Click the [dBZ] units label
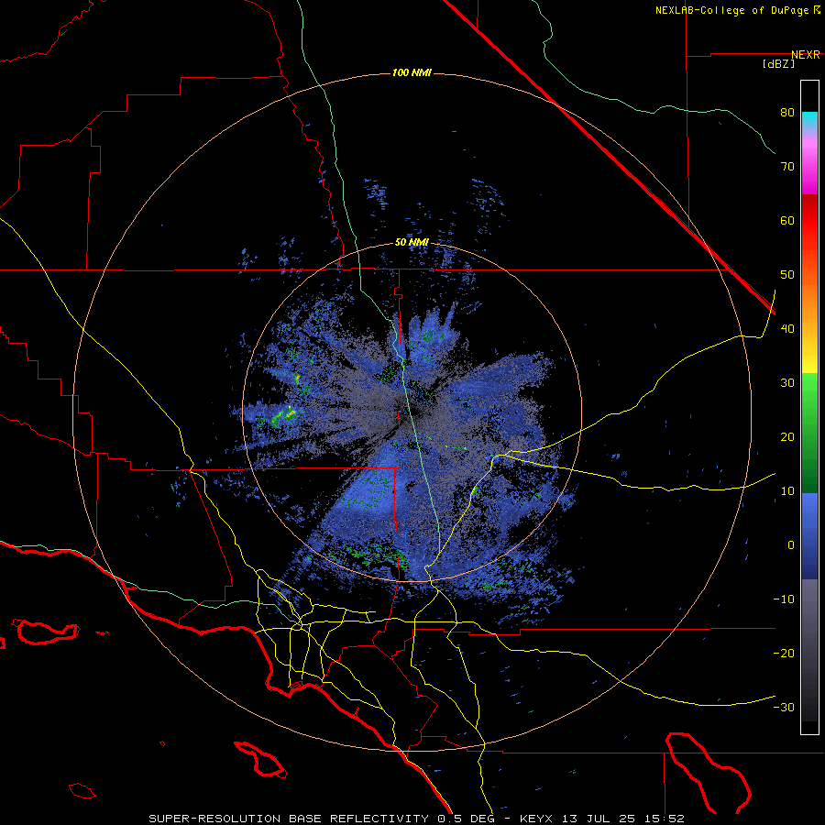The height and width of the screenshot is (825, 825). point(778,64)
